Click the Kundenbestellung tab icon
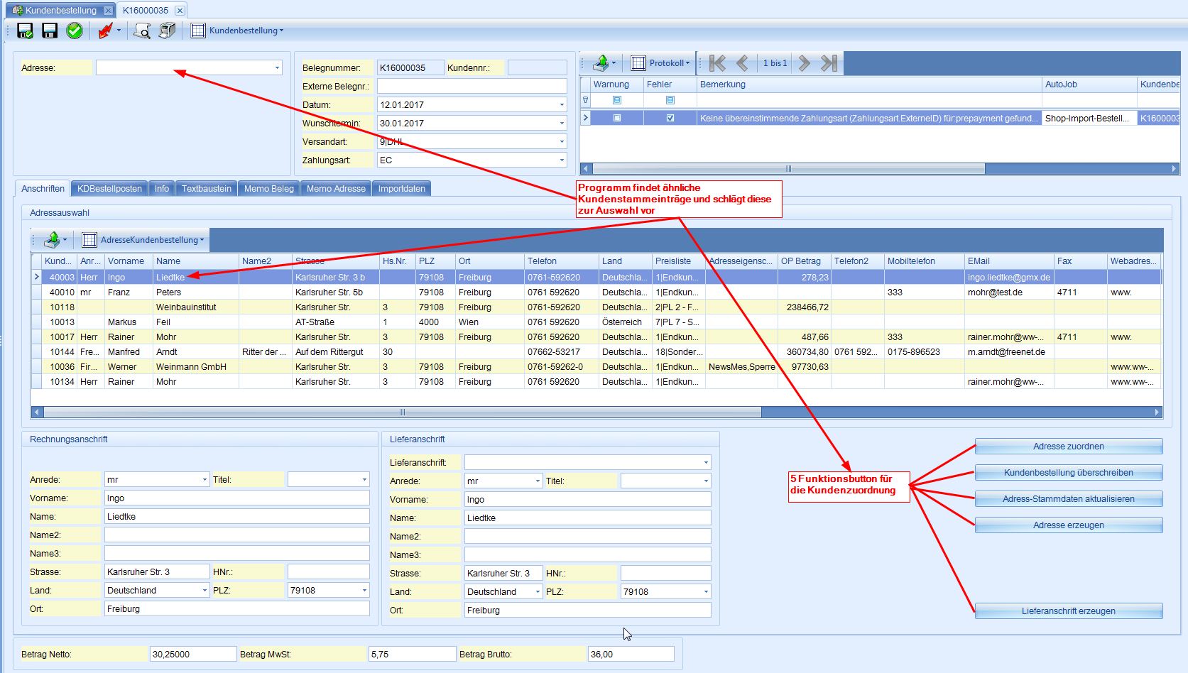 (17, 10)
